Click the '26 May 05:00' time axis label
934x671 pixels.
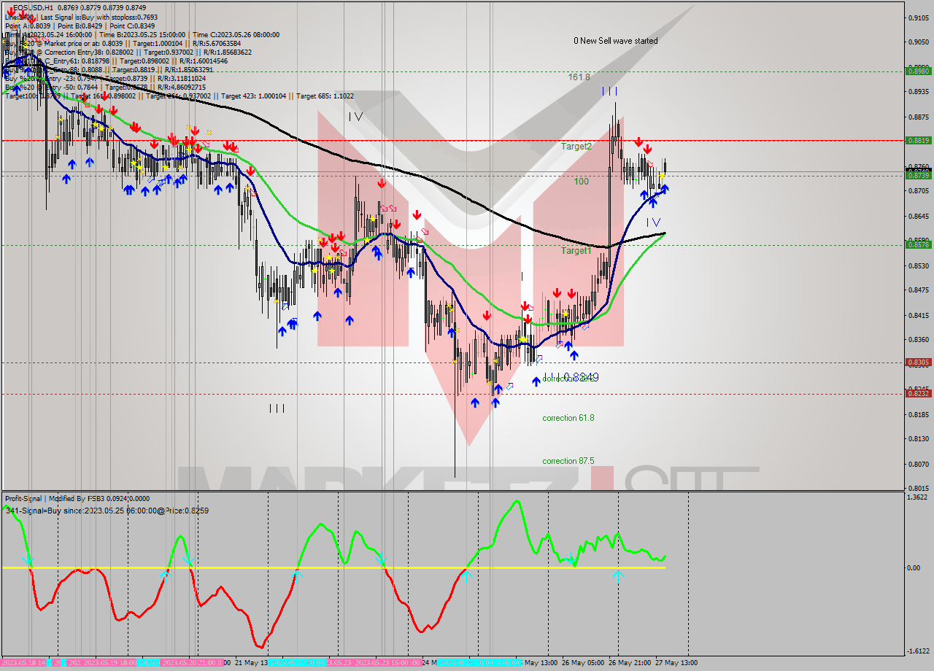click(583, 663)
